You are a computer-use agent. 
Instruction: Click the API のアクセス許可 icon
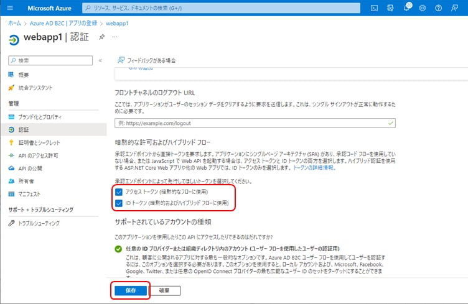click(11, 155)
